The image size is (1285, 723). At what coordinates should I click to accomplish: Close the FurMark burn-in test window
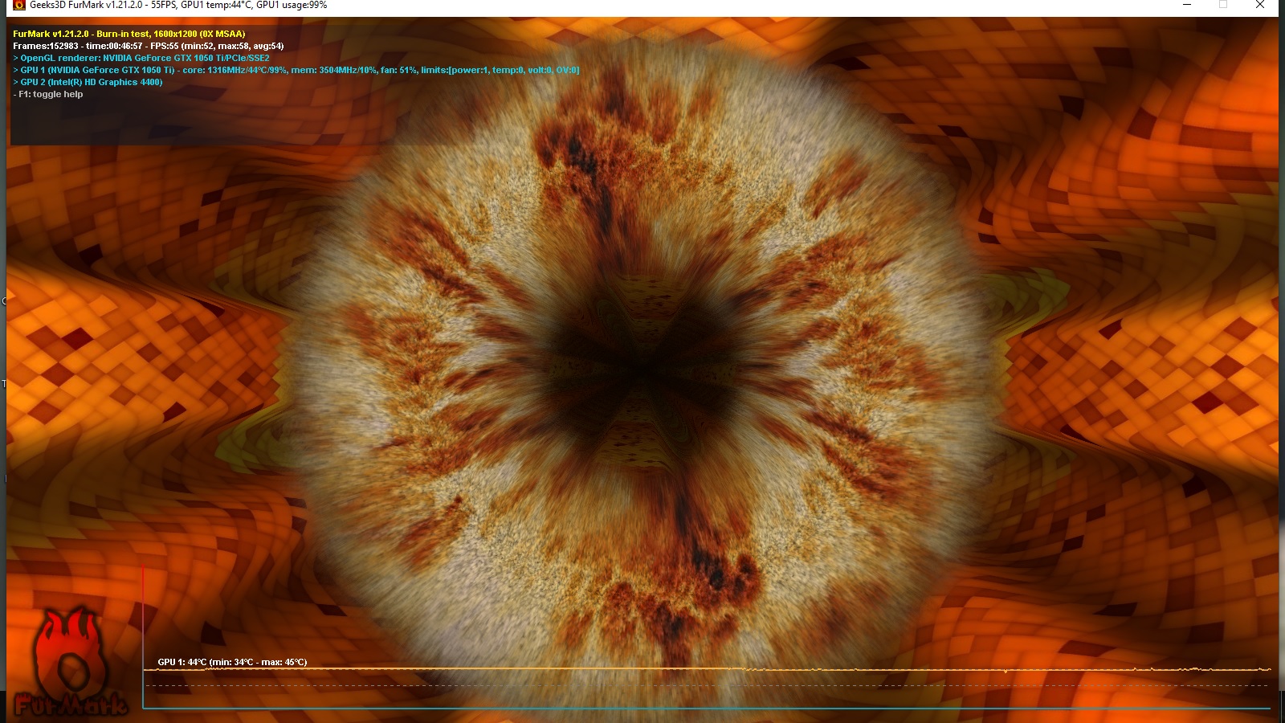click(1260, 6)
